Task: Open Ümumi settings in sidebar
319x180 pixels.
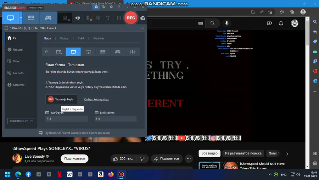Action: (21, 50)
